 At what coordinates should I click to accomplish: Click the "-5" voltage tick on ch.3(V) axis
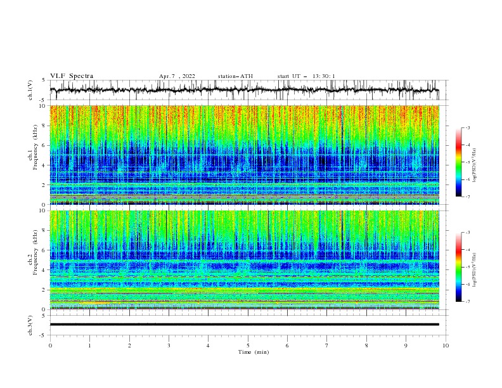42,335
